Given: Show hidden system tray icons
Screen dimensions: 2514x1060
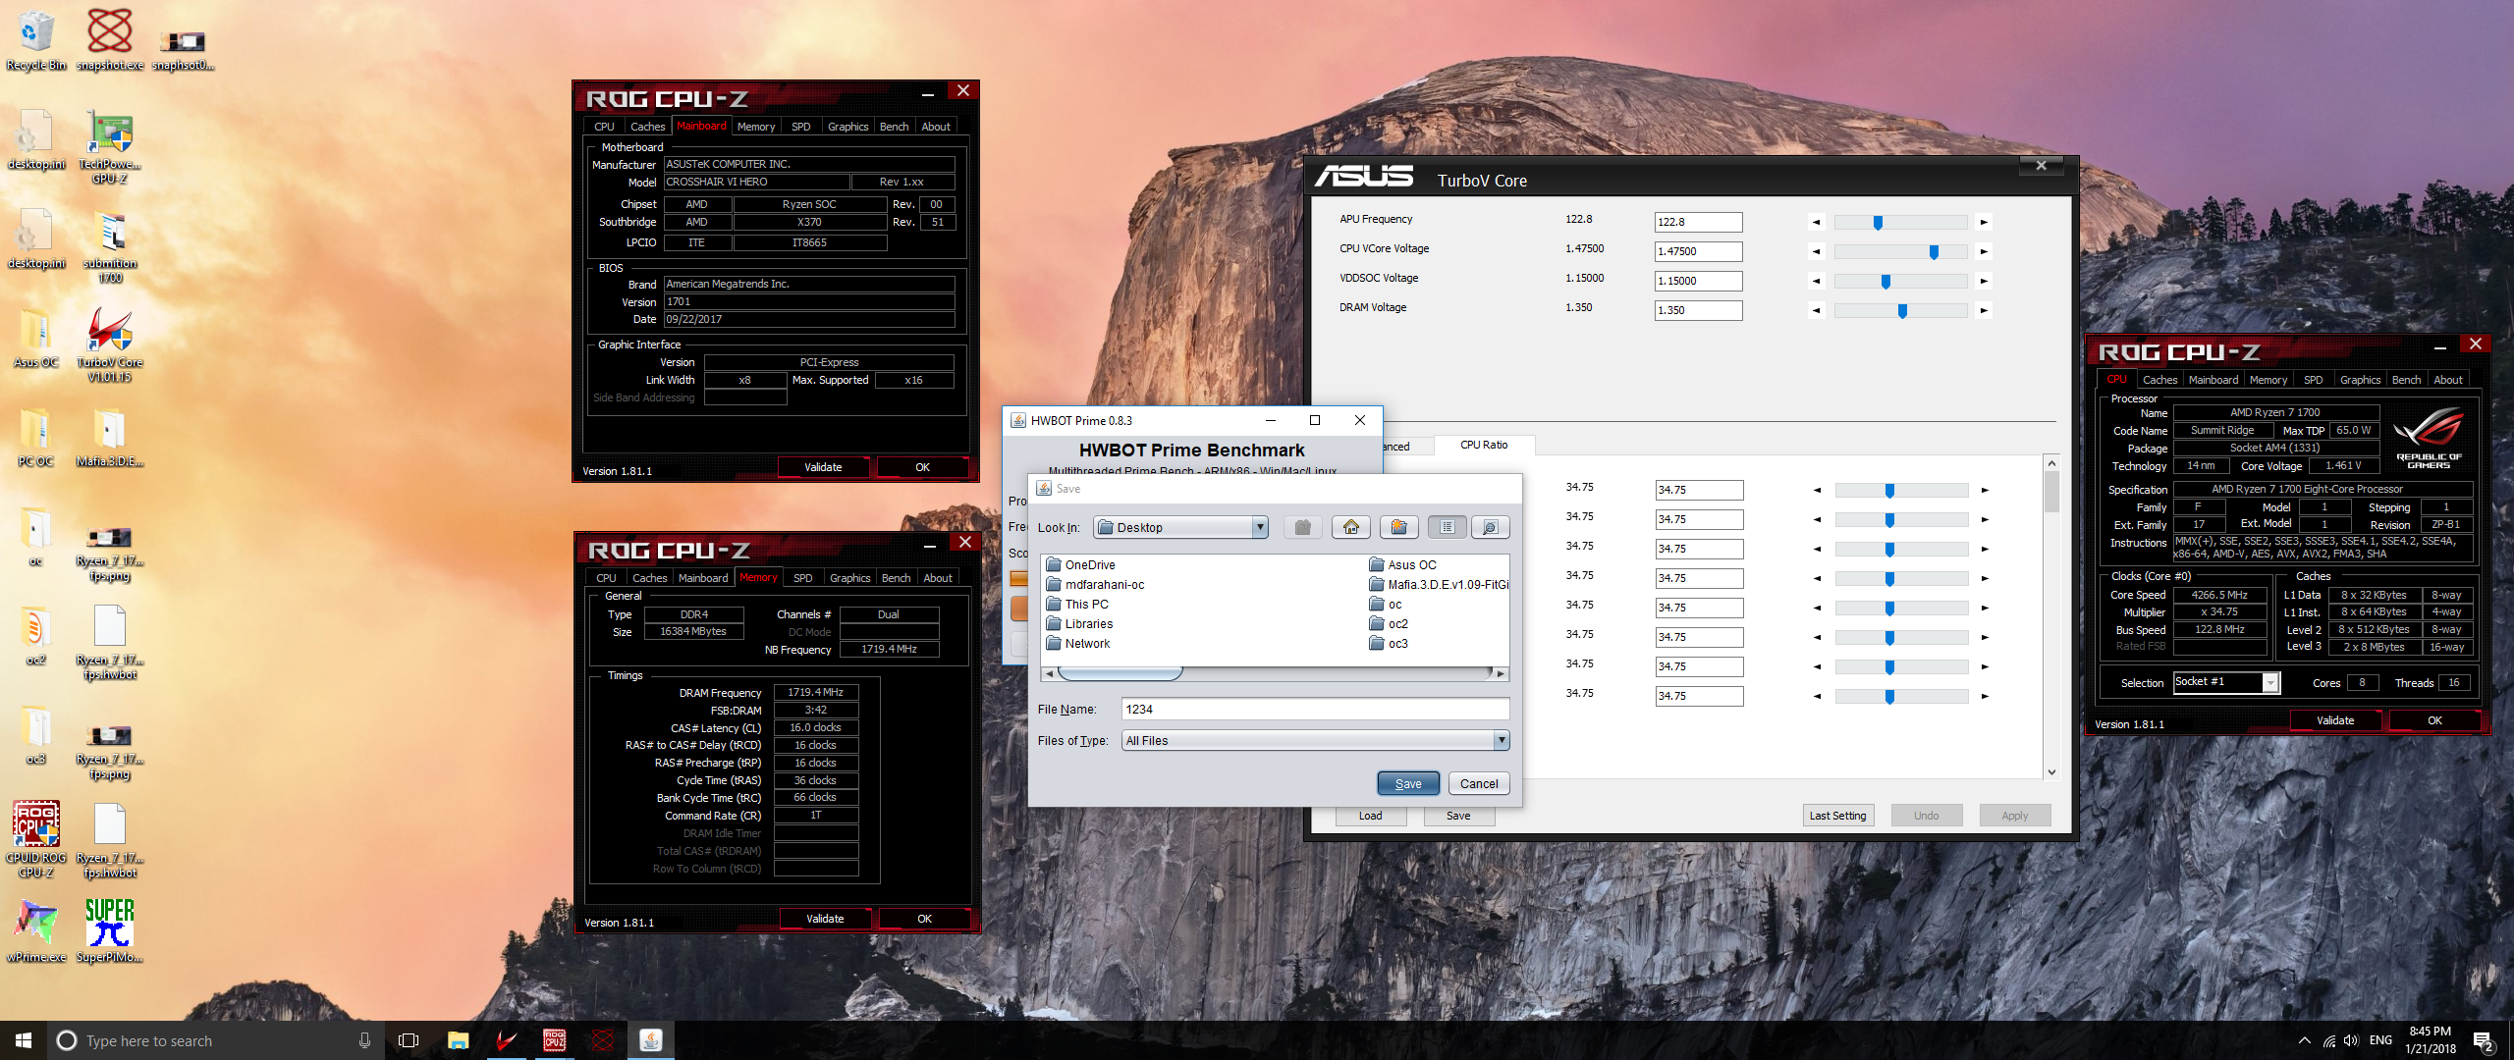Looking at the screenshot, I should [2304, 1040].
